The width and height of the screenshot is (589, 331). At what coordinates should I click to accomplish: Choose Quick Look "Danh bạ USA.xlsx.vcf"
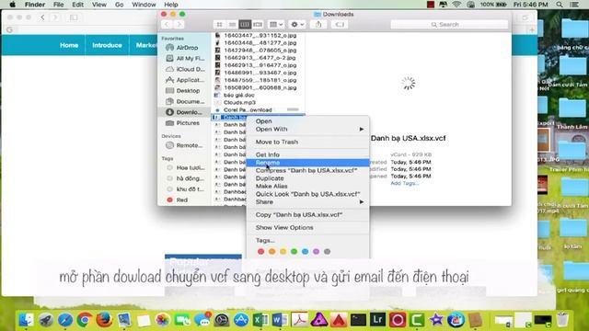click(307, 194)
